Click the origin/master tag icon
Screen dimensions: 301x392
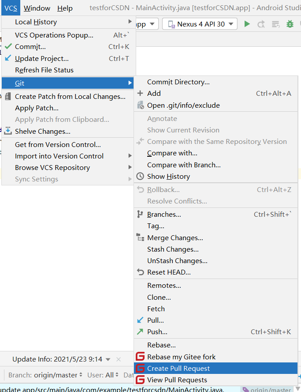point(246,389)
